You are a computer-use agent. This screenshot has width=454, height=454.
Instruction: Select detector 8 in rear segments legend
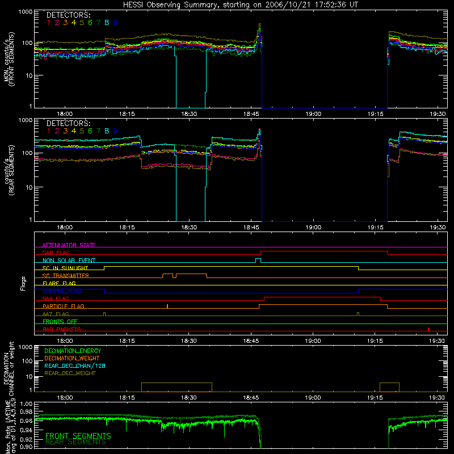coord(107,131)
